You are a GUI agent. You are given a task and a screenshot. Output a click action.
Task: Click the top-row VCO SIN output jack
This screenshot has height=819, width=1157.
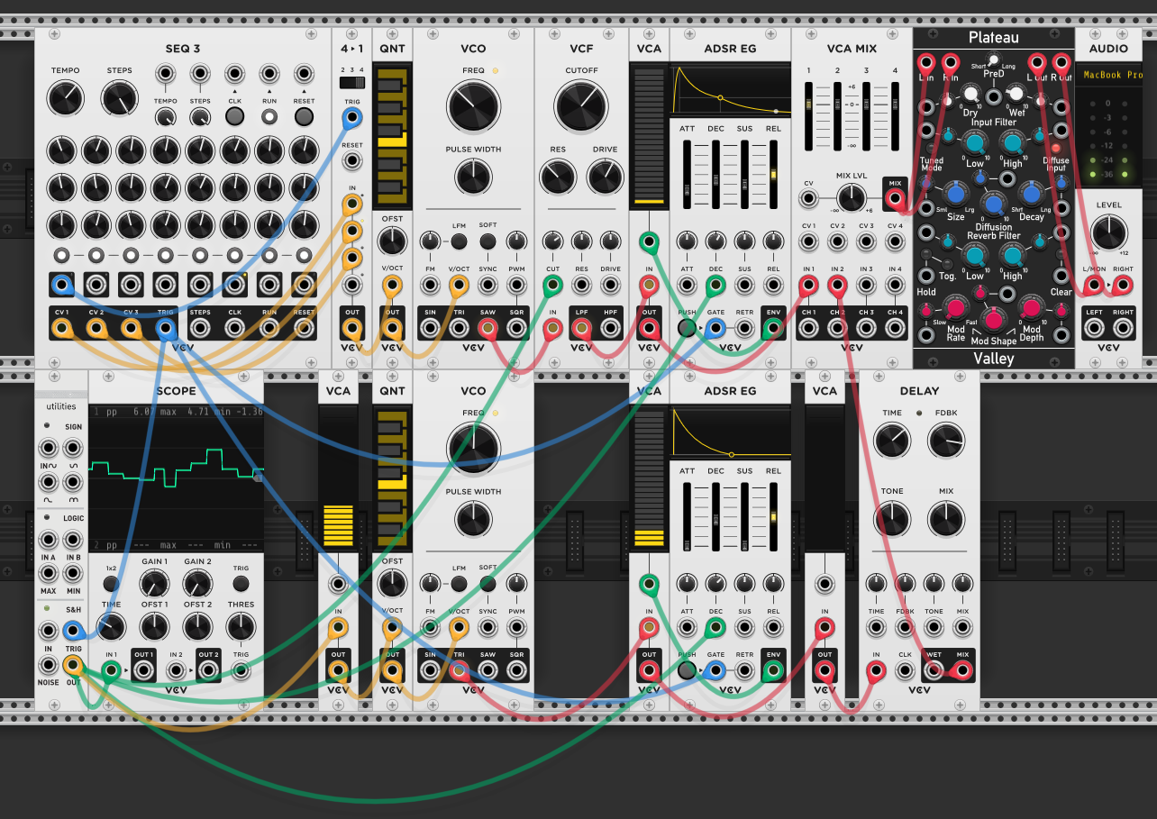pyautogui.click(x=430, y=328)
